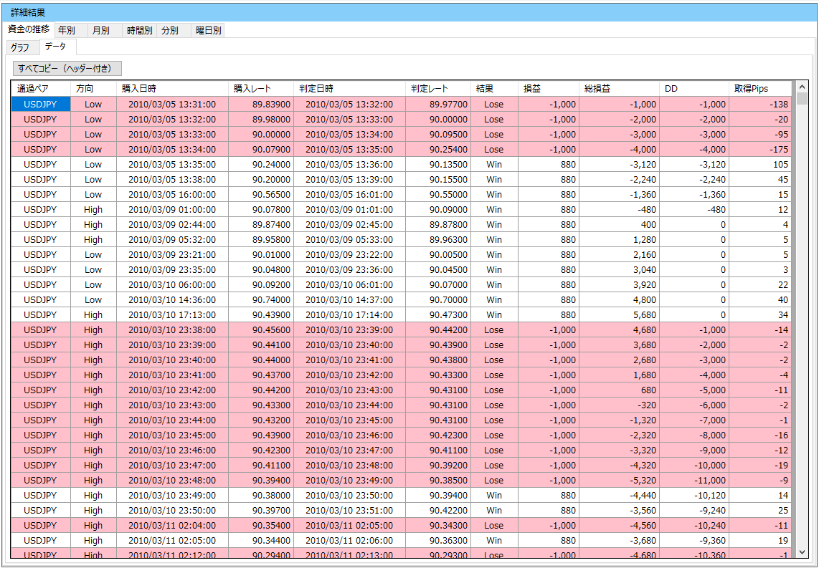This screenshot has width=819, height=568.
Task: Click purchase time 2010/03/10 06:00:00
Action: point(172,285)
